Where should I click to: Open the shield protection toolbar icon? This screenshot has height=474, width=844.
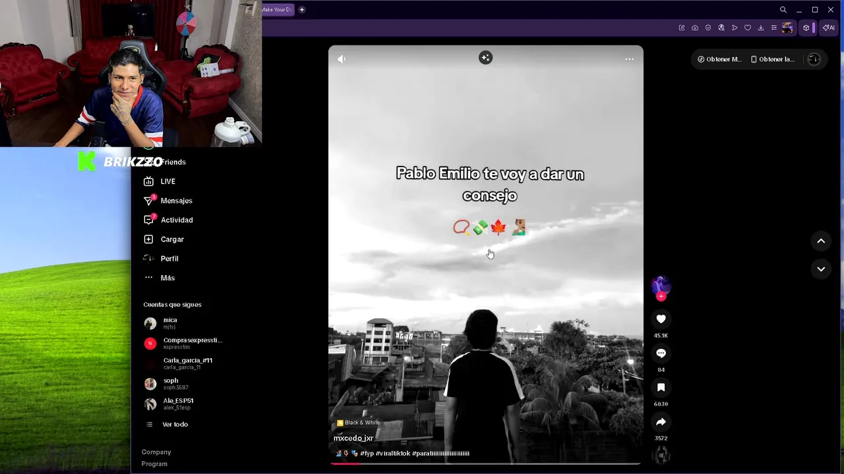point(708,28)
